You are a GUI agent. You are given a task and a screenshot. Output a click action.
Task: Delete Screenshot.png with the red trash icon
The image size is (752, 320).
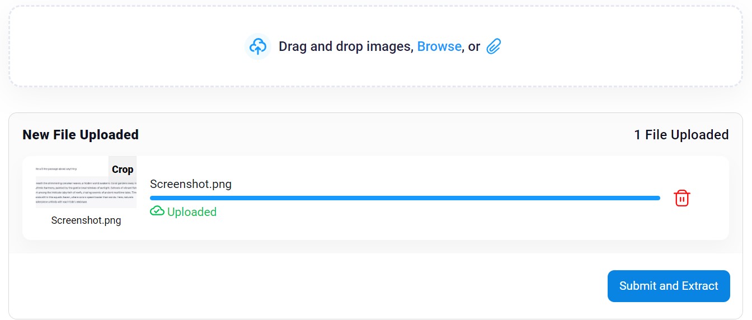681,198
